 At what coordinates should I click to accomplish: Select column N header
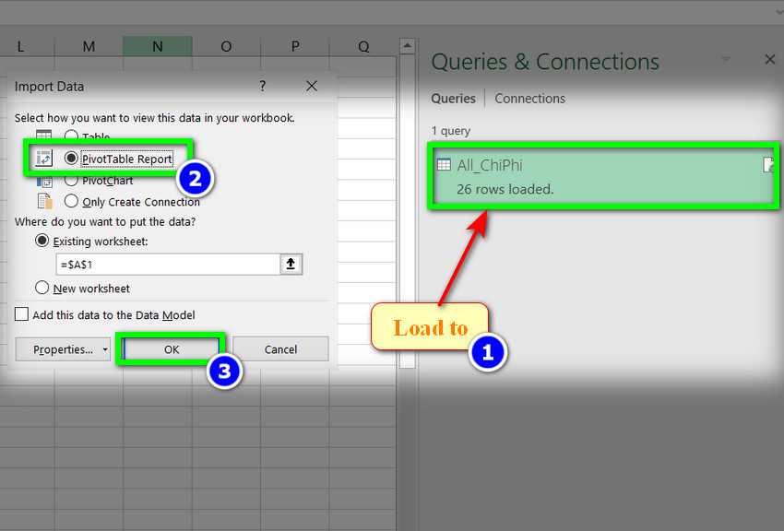coord(158,46)
